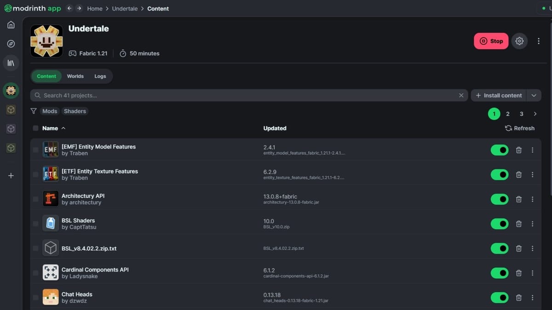This screenshot has width=552, height=310.
Task: Click the Refresh button
Action: point(520,129)
